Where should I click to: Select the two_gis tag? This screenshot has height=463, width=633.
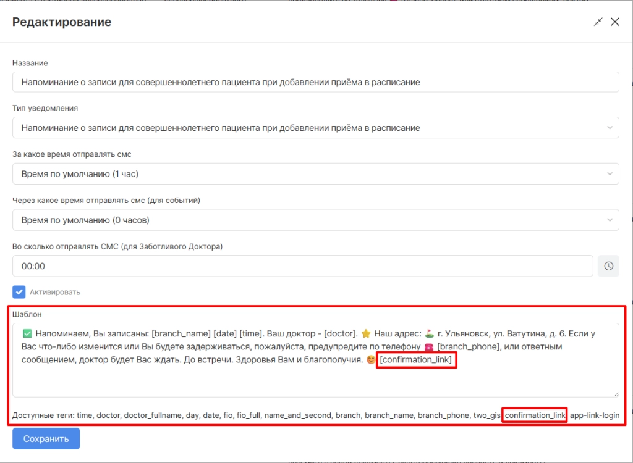[486, 415]
